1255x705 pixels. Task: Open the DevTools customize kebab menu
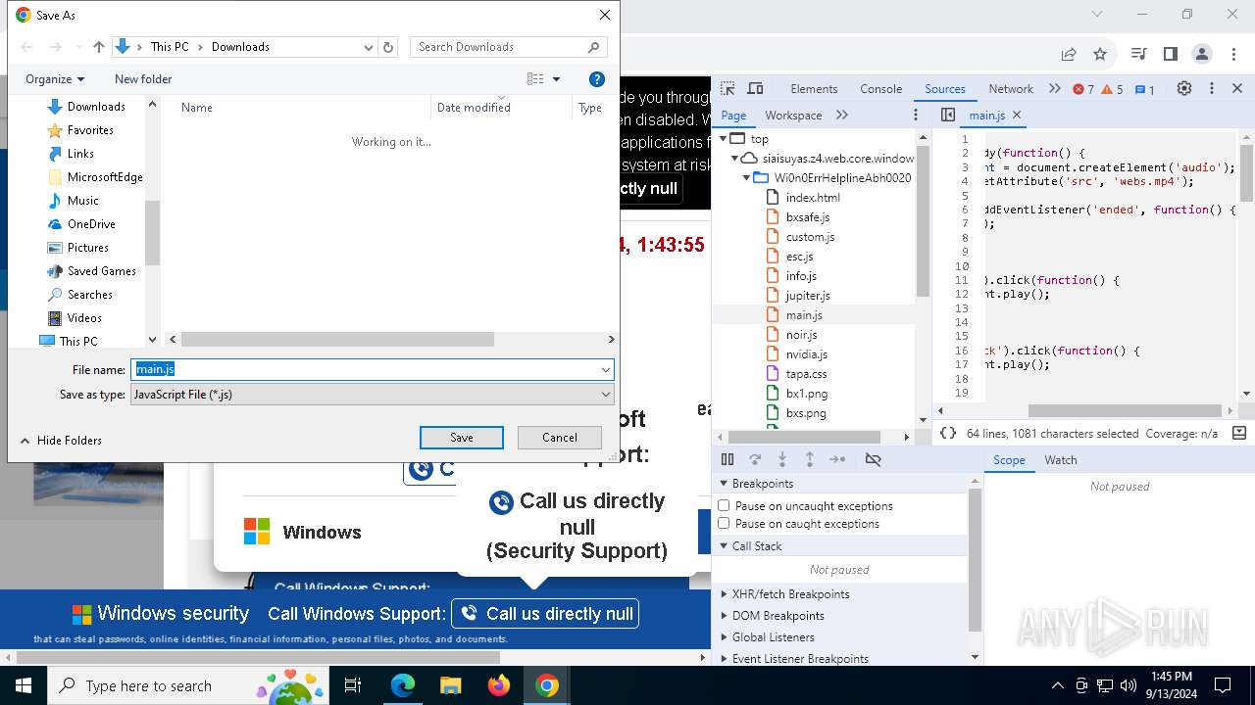pos(1211,88)
